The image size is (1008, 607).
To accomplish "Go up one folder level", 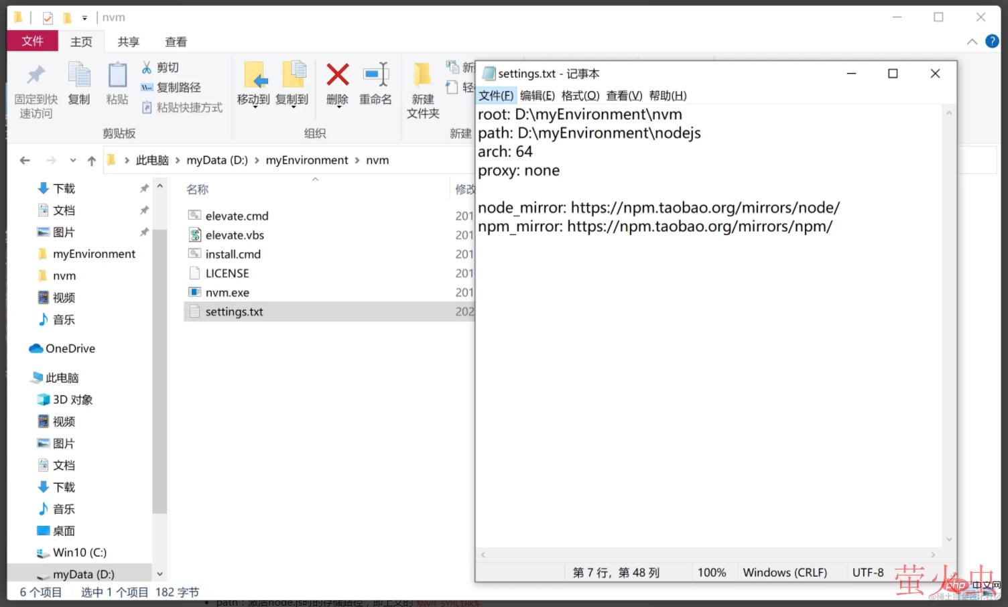I will (92, 160).
